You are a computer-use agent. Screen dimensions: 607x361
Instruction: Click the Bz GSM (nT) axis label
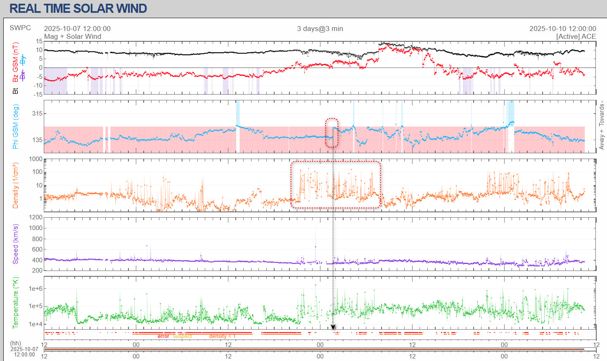point(15,62)
